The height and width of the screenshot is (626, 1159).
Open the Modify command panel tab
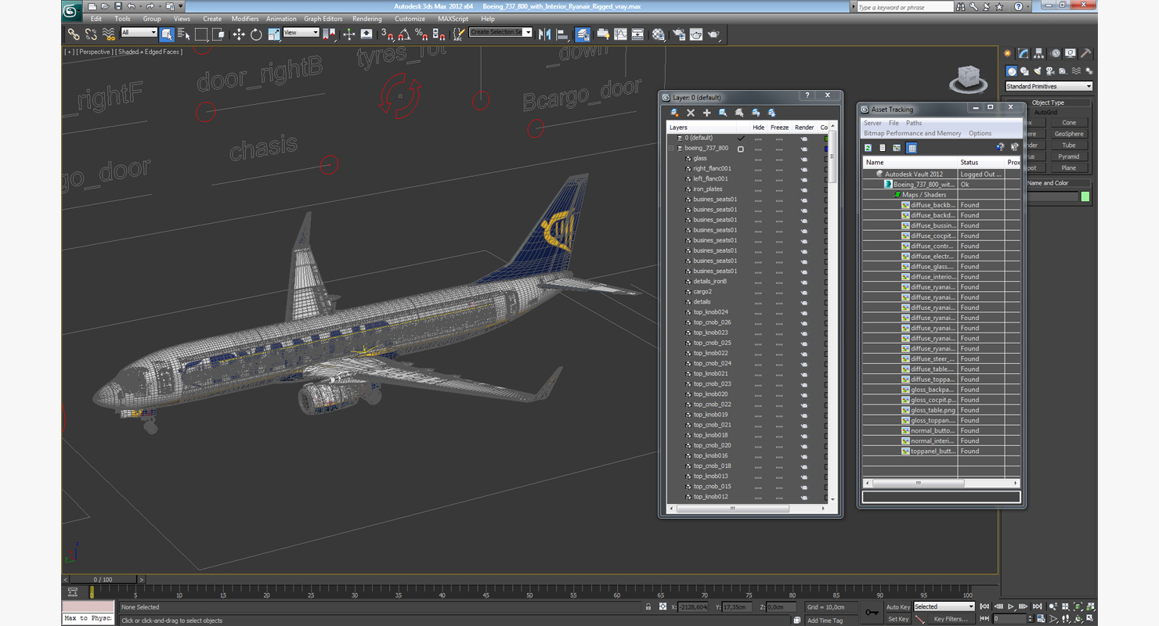[1023, 53]
